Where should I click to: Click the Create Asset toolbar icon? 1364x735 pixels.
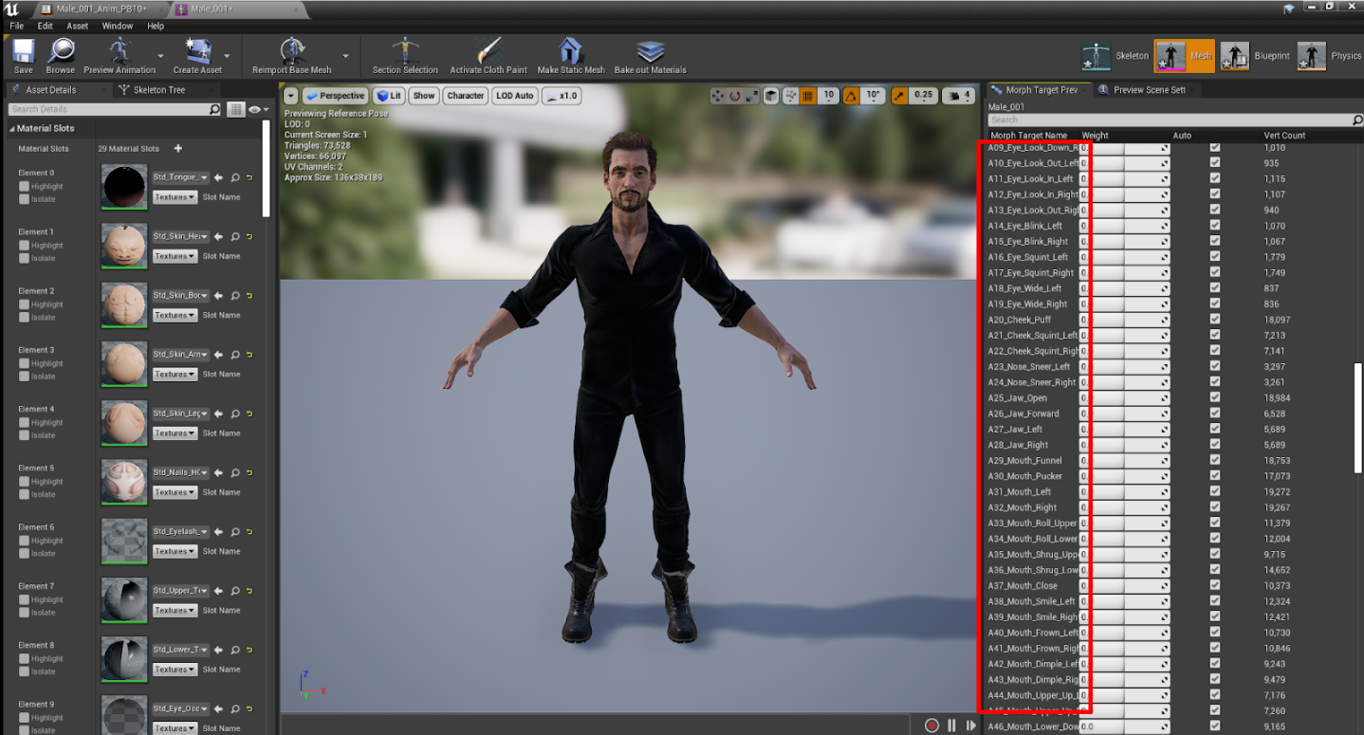[197, 55]
